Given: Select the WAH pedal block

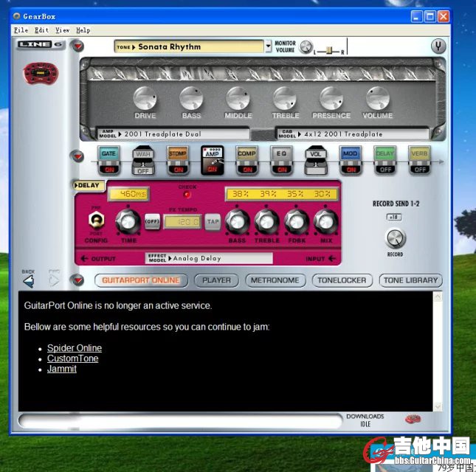Looking at the screenshot, I should point(142,159).
